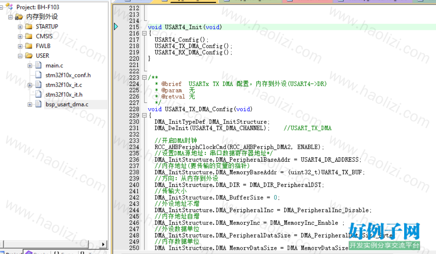Click the DMA_PeripheralBaseAddr assignment line
The image size is (436, 254).
(x=258, y=160)
